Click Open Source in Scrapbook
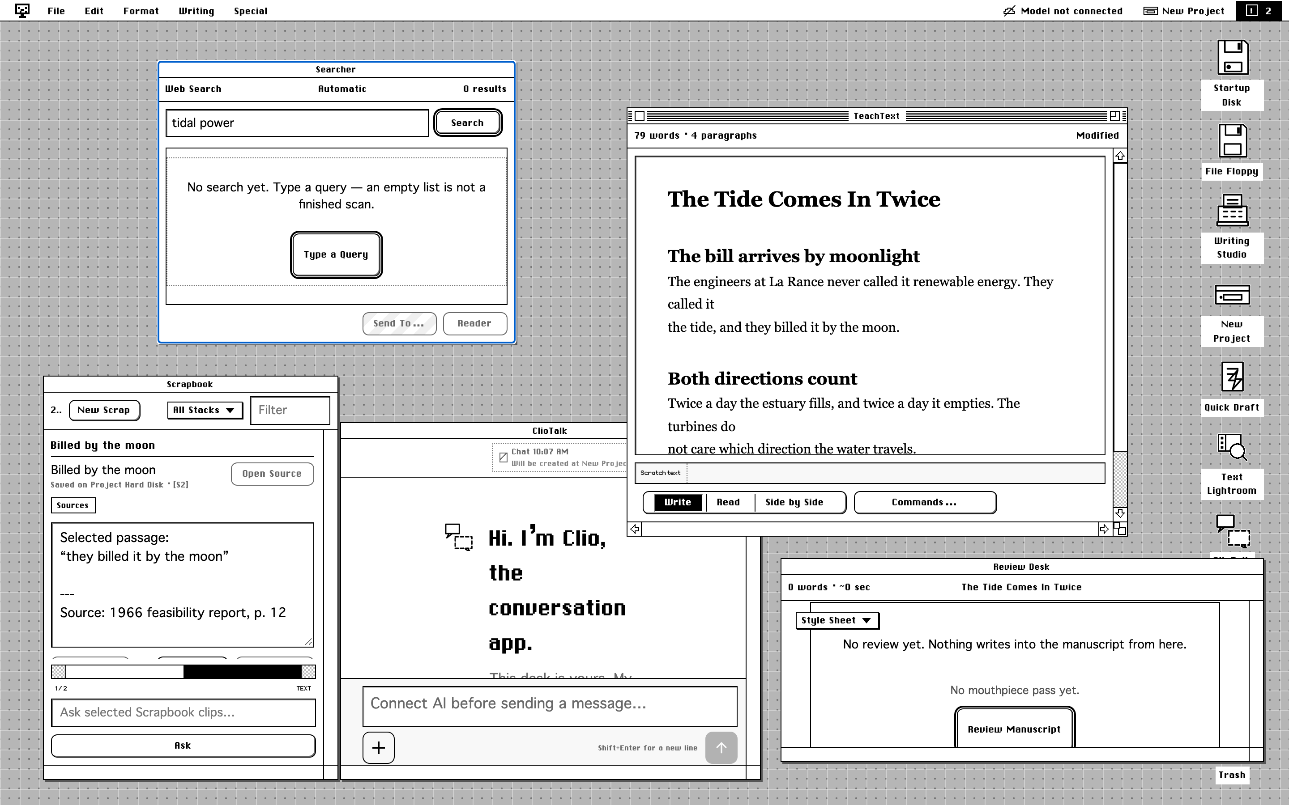Image resolution: width=1289 pixels, height=805 pixels. tap(272, 474)
